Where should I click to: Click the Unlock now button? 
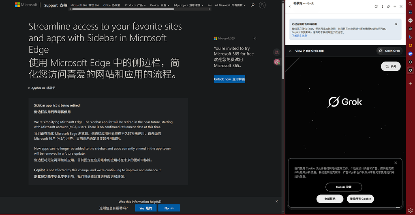pos(229,79)
